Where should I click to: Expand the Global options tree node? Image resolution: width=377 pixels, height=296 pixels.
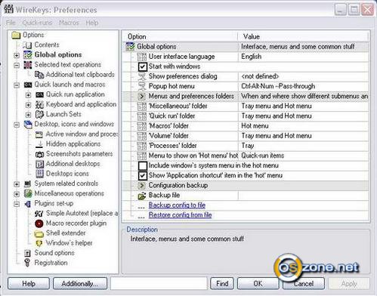click(17, 55)
